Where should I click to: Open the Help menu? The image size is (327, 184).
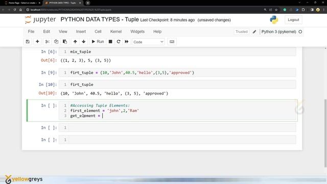[157, 32]
